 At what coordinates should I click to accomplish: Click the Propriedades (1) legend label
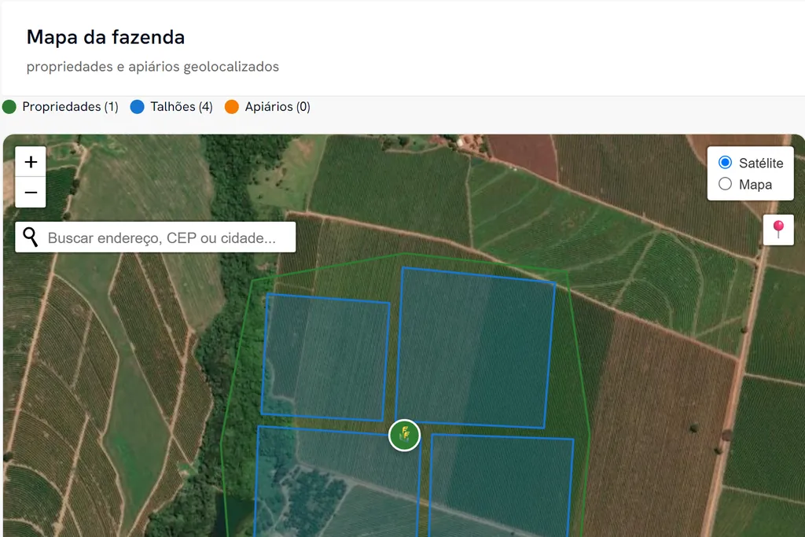pos(70,107)
